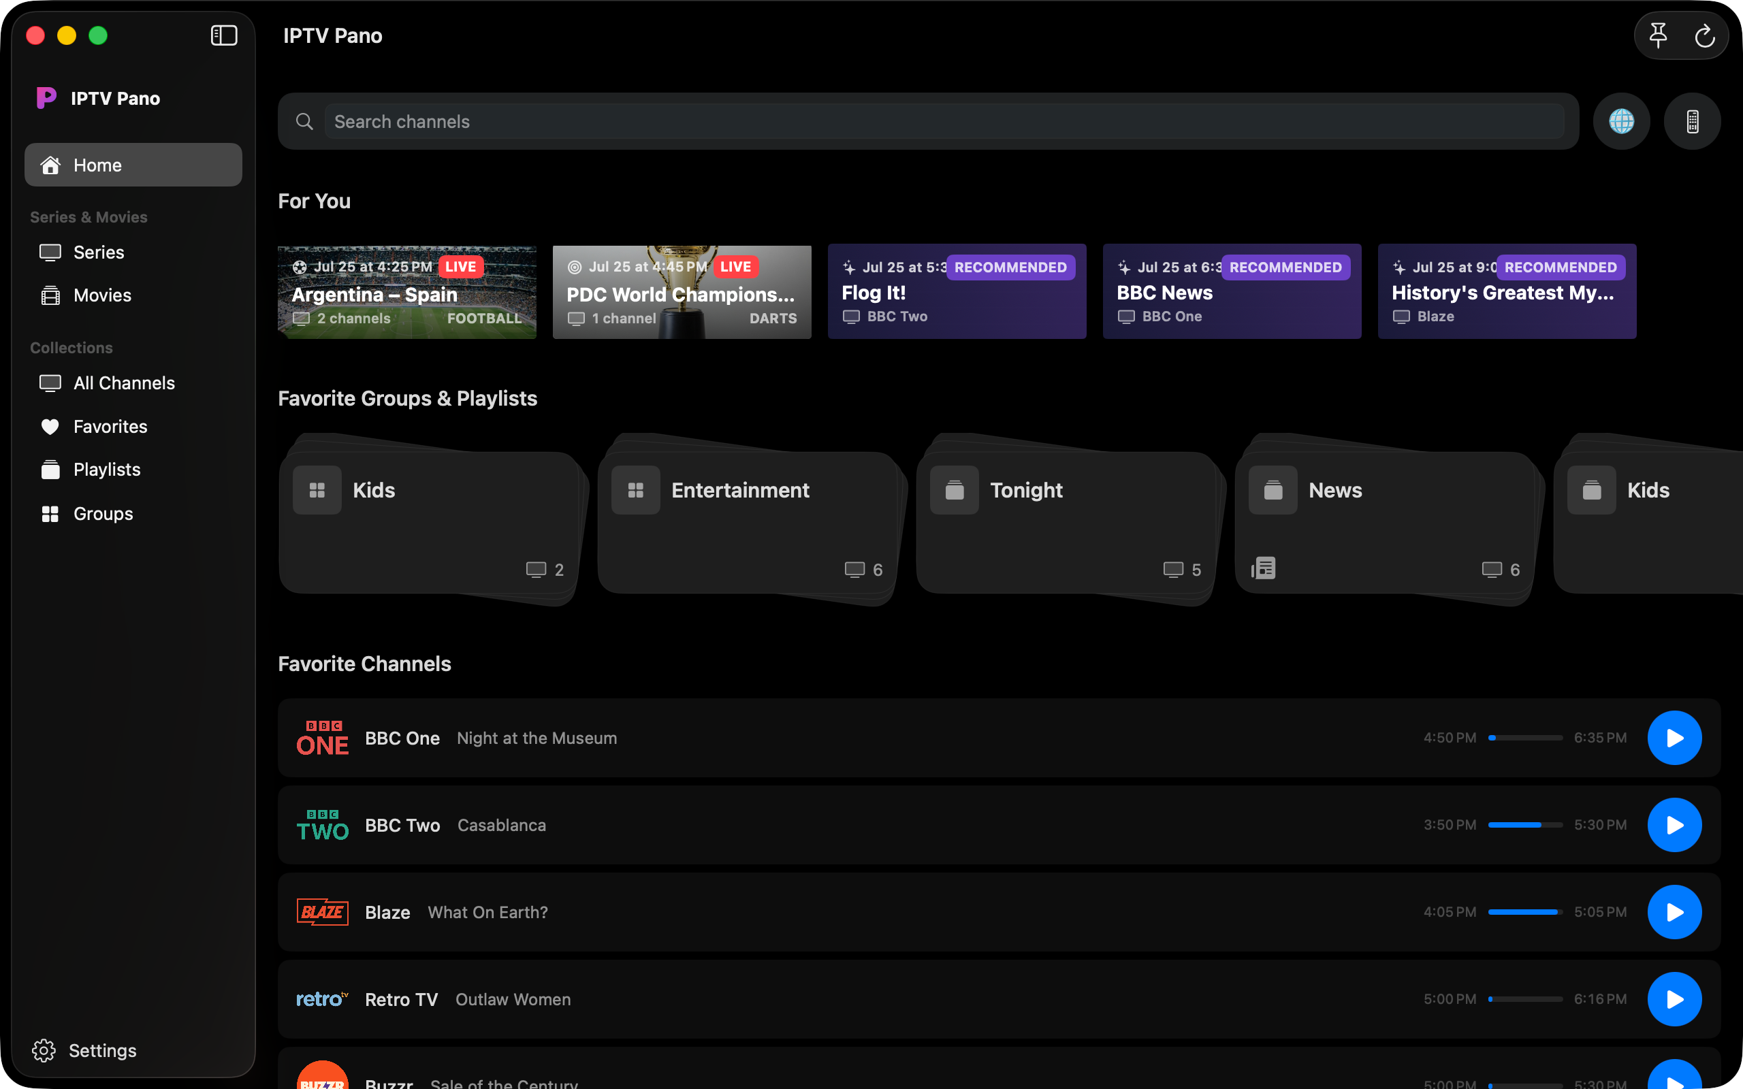Image resolution: width=1743 pixels, height=1089 pixels.
Task: Click Casablanca progress bar
Action: tap(1526, 825)
